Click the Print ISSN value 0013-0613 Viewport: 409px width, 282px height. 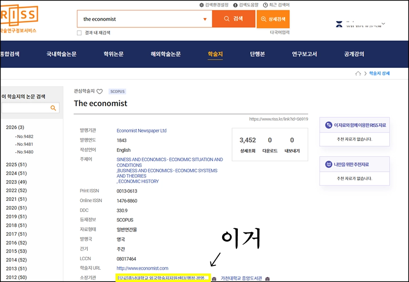point(127,191)
